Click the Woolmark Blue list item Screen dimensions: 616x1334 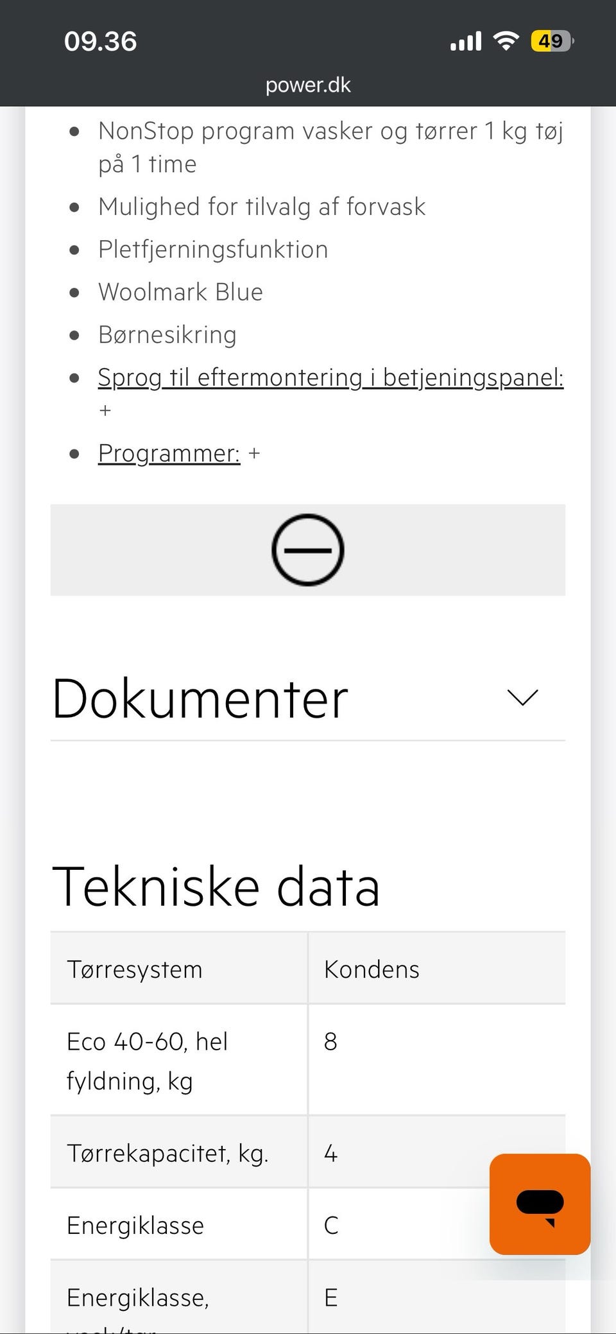tap(180, 292)
